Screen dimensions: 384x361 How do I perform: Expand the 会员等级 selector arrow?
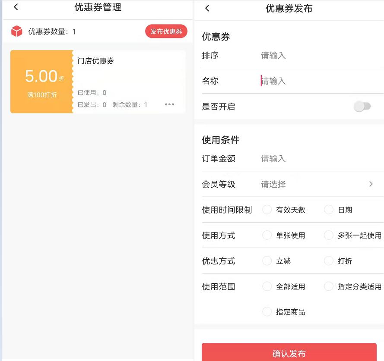371,184
